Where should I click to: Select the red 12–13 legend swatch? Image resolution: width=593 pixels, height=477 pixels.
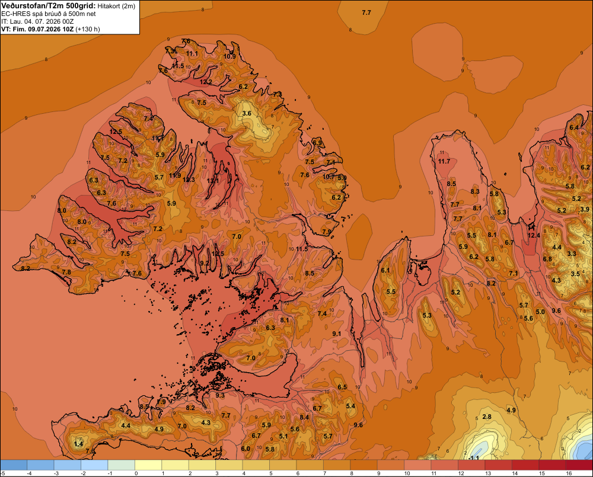pos(471,465)
